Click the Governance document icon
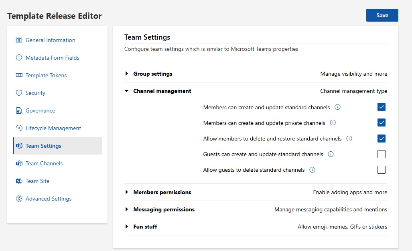 coord(19,110)
